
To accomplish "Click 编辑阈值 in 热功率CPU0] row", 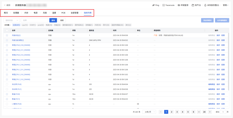I will [x=211, y=84].
